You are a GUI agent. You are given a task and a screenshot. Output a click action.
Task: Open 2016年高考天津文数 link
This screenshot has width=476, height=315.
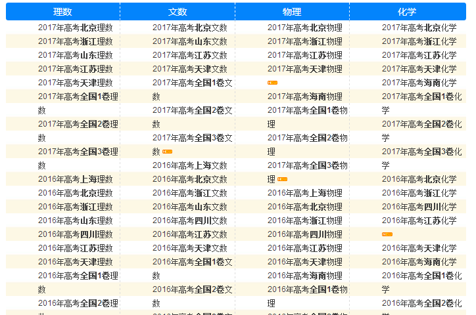pos(189,248)
